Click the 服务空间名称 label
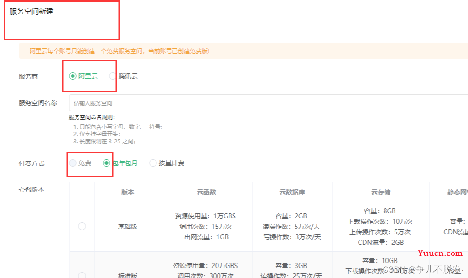 click(37, 103)
